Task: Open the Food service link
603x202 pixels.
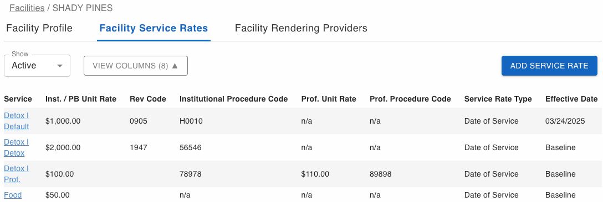Action: [x=13, y=195]
